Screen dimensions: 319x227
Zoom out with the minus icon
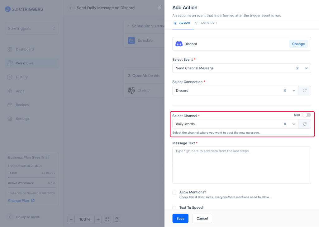tap(71, 219)
